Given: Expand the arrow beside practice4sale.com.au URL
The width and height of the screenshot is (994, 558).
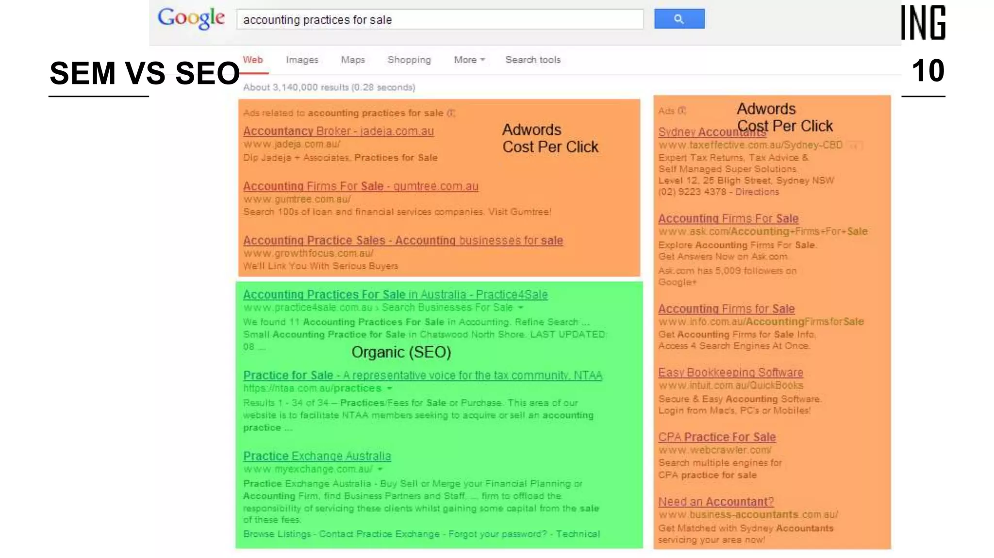Looking at the screenshot, I should tap(521, 308).
